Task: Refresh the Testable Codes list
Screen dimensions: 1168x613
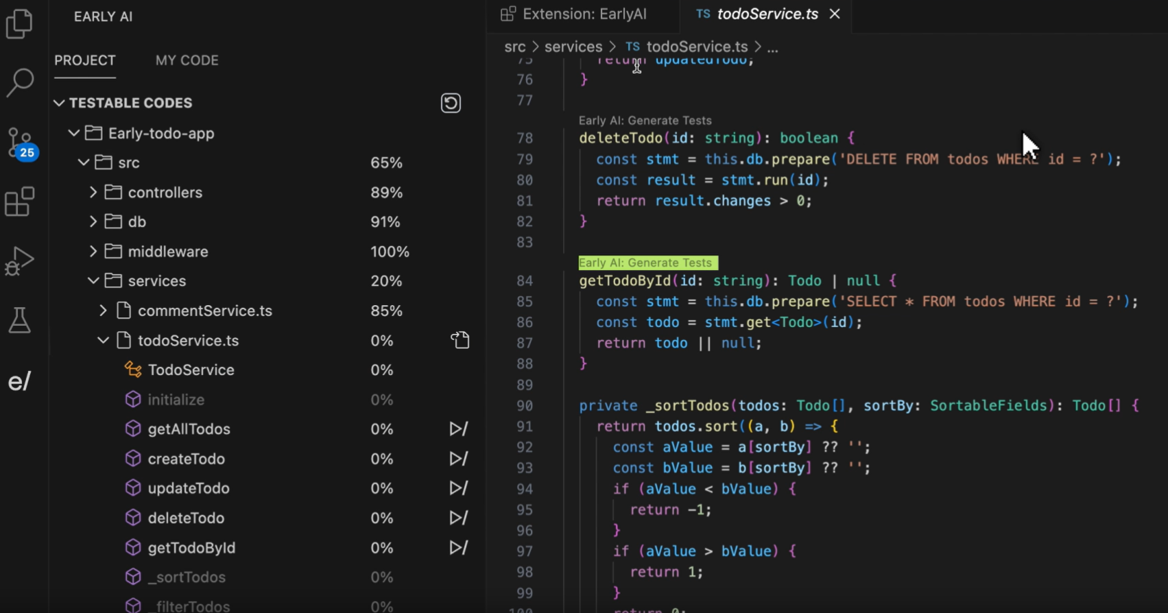Action: point(451,103)
